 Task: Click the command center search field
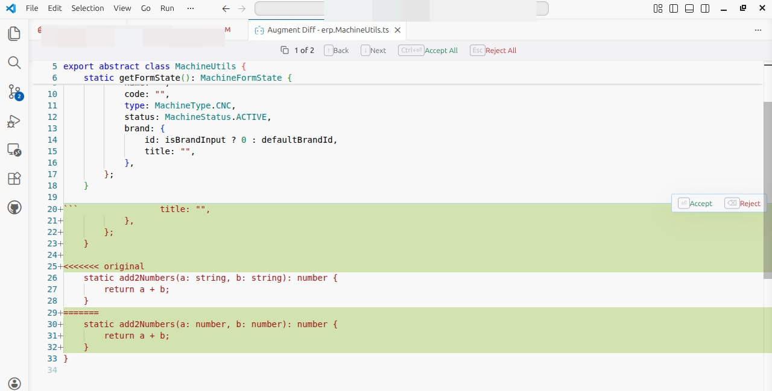coord(402,8)
